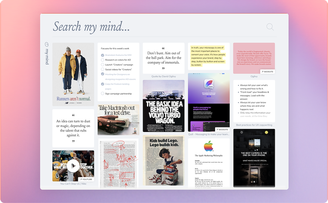This screenshot has width=328, height=203.
Task: Open the Runners aren't normal image card
Action: [73, 74]
